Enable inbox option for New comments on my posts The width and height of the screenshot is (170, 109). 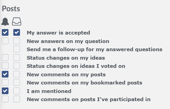click(x=17, y=74)
